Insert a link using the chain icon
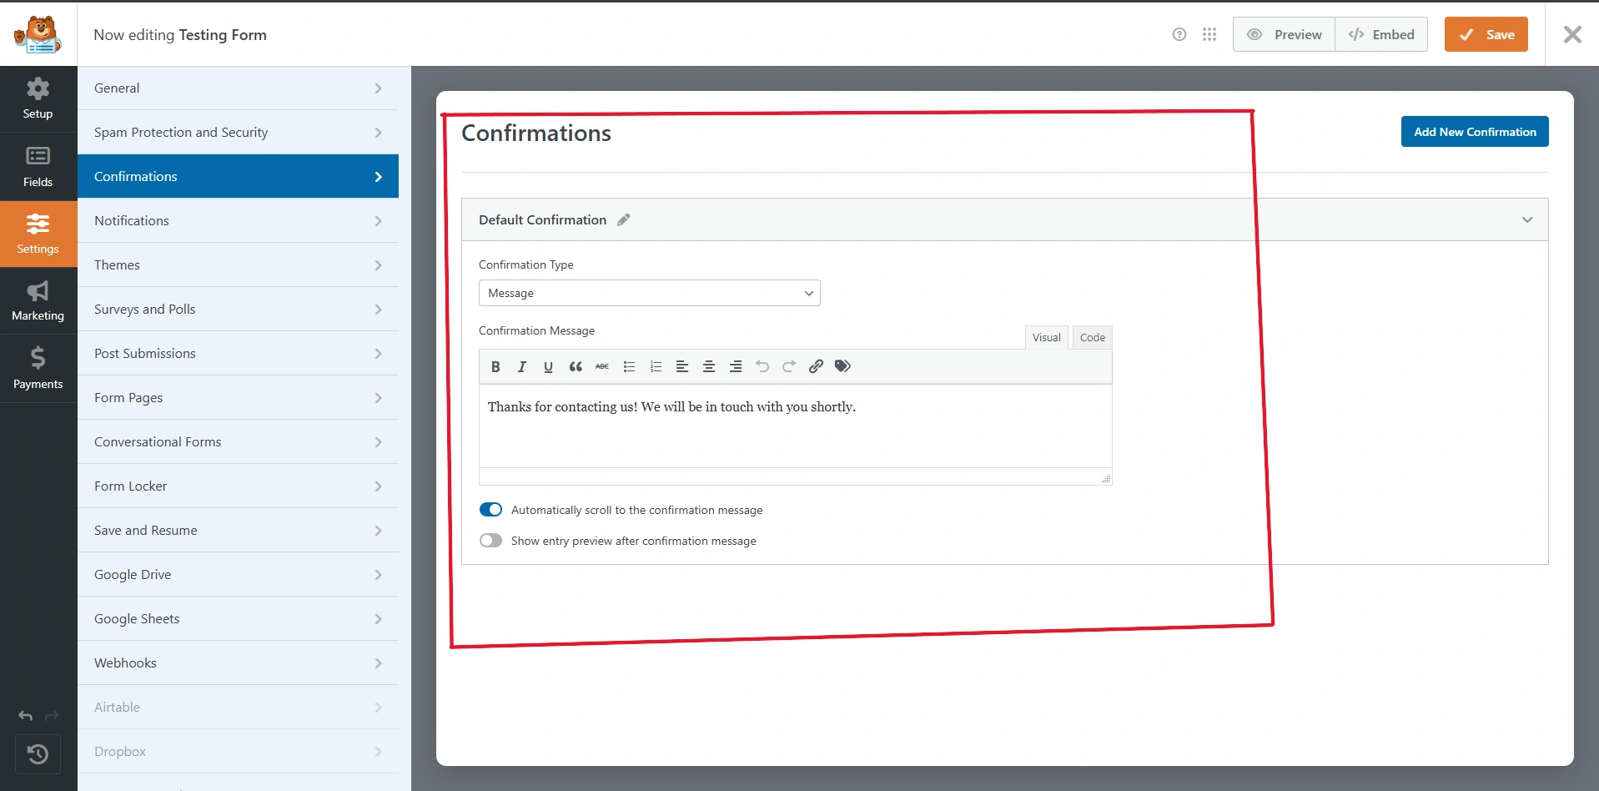The height and width of the screenshot is (791, 1599). [x=816, y=366]
